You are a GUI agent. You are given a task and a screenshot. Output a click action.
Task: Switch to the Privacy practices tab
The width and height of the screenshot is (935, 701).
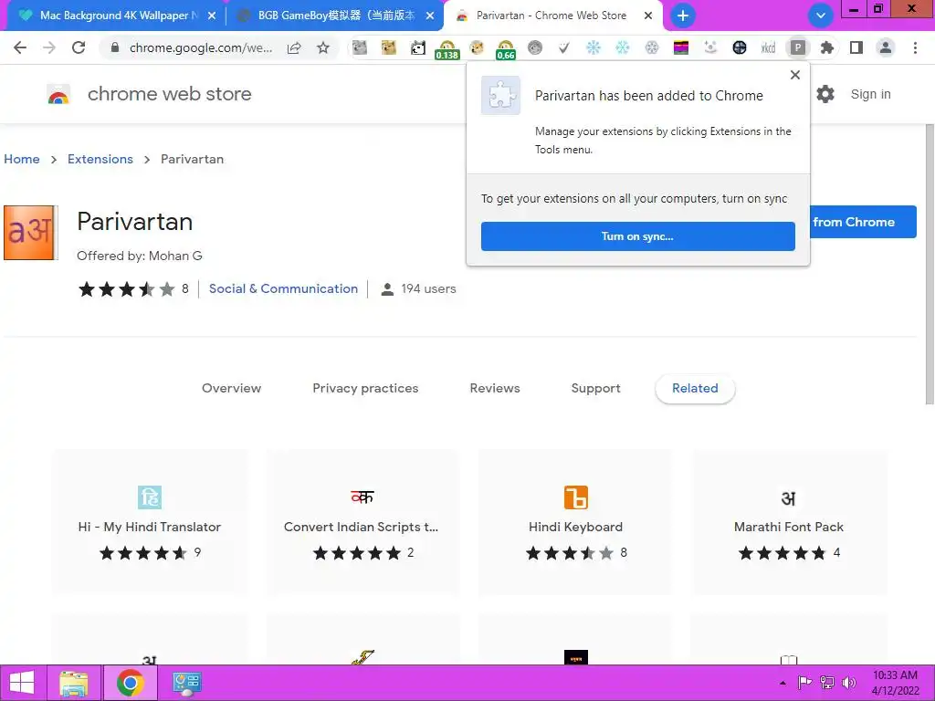[365, 388]
